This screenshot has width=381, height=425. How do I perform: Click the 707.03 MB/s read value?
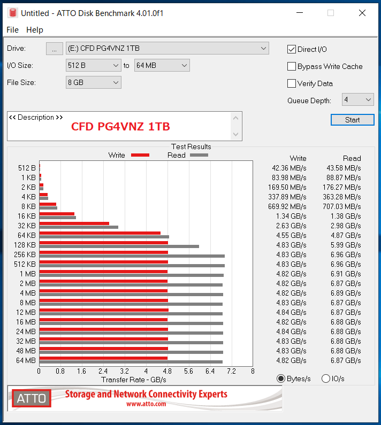click(x=341, y=206)
